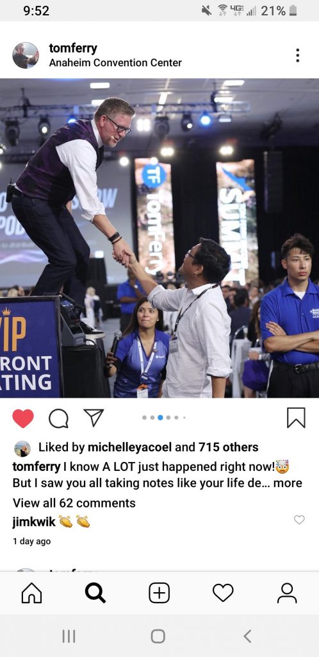The image size is (319, 657).
Task: View the 715 others who liked
Action: point(228,447)
